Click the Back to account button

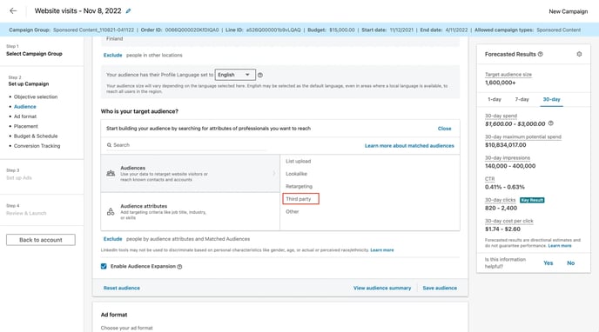41,240
